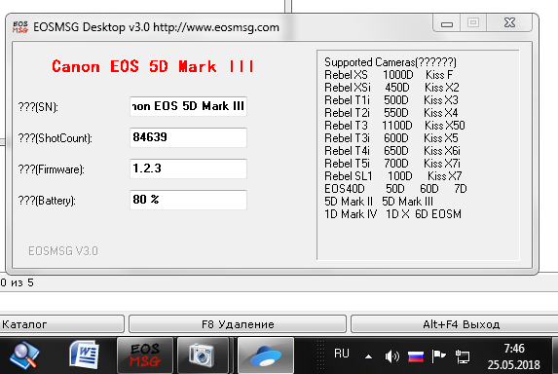
Task: Switch to EOS MSG taskbar button
Action: pos(145,355)
